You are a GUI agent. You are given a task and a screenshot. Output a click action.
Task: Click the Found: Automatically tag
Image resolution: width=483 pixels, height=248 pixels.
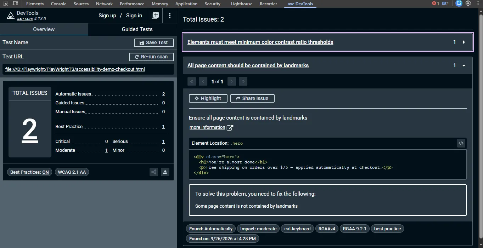[211, 229]
